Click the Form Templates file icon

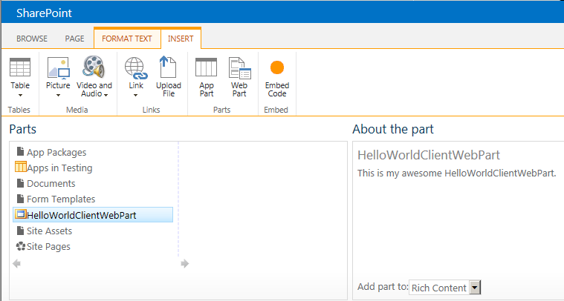click(21, 198)
